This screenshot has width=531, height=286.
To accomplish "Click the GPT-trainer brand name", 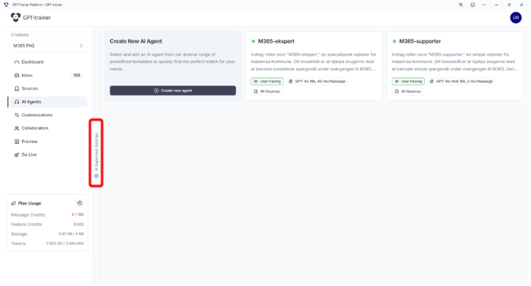I will [x=37, y=18].
